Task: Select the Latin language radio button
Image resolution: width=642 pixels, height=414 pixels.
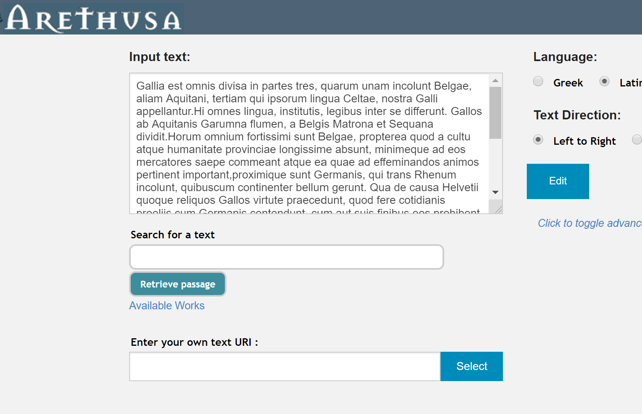Action: pos(604,81)
